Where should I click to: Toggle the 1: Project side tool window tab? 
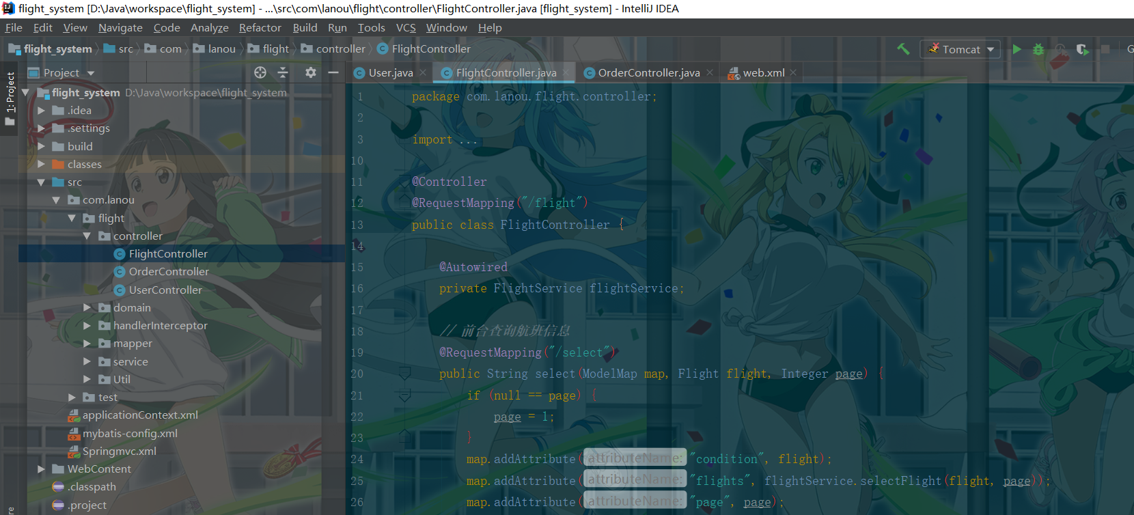[10, 99]
